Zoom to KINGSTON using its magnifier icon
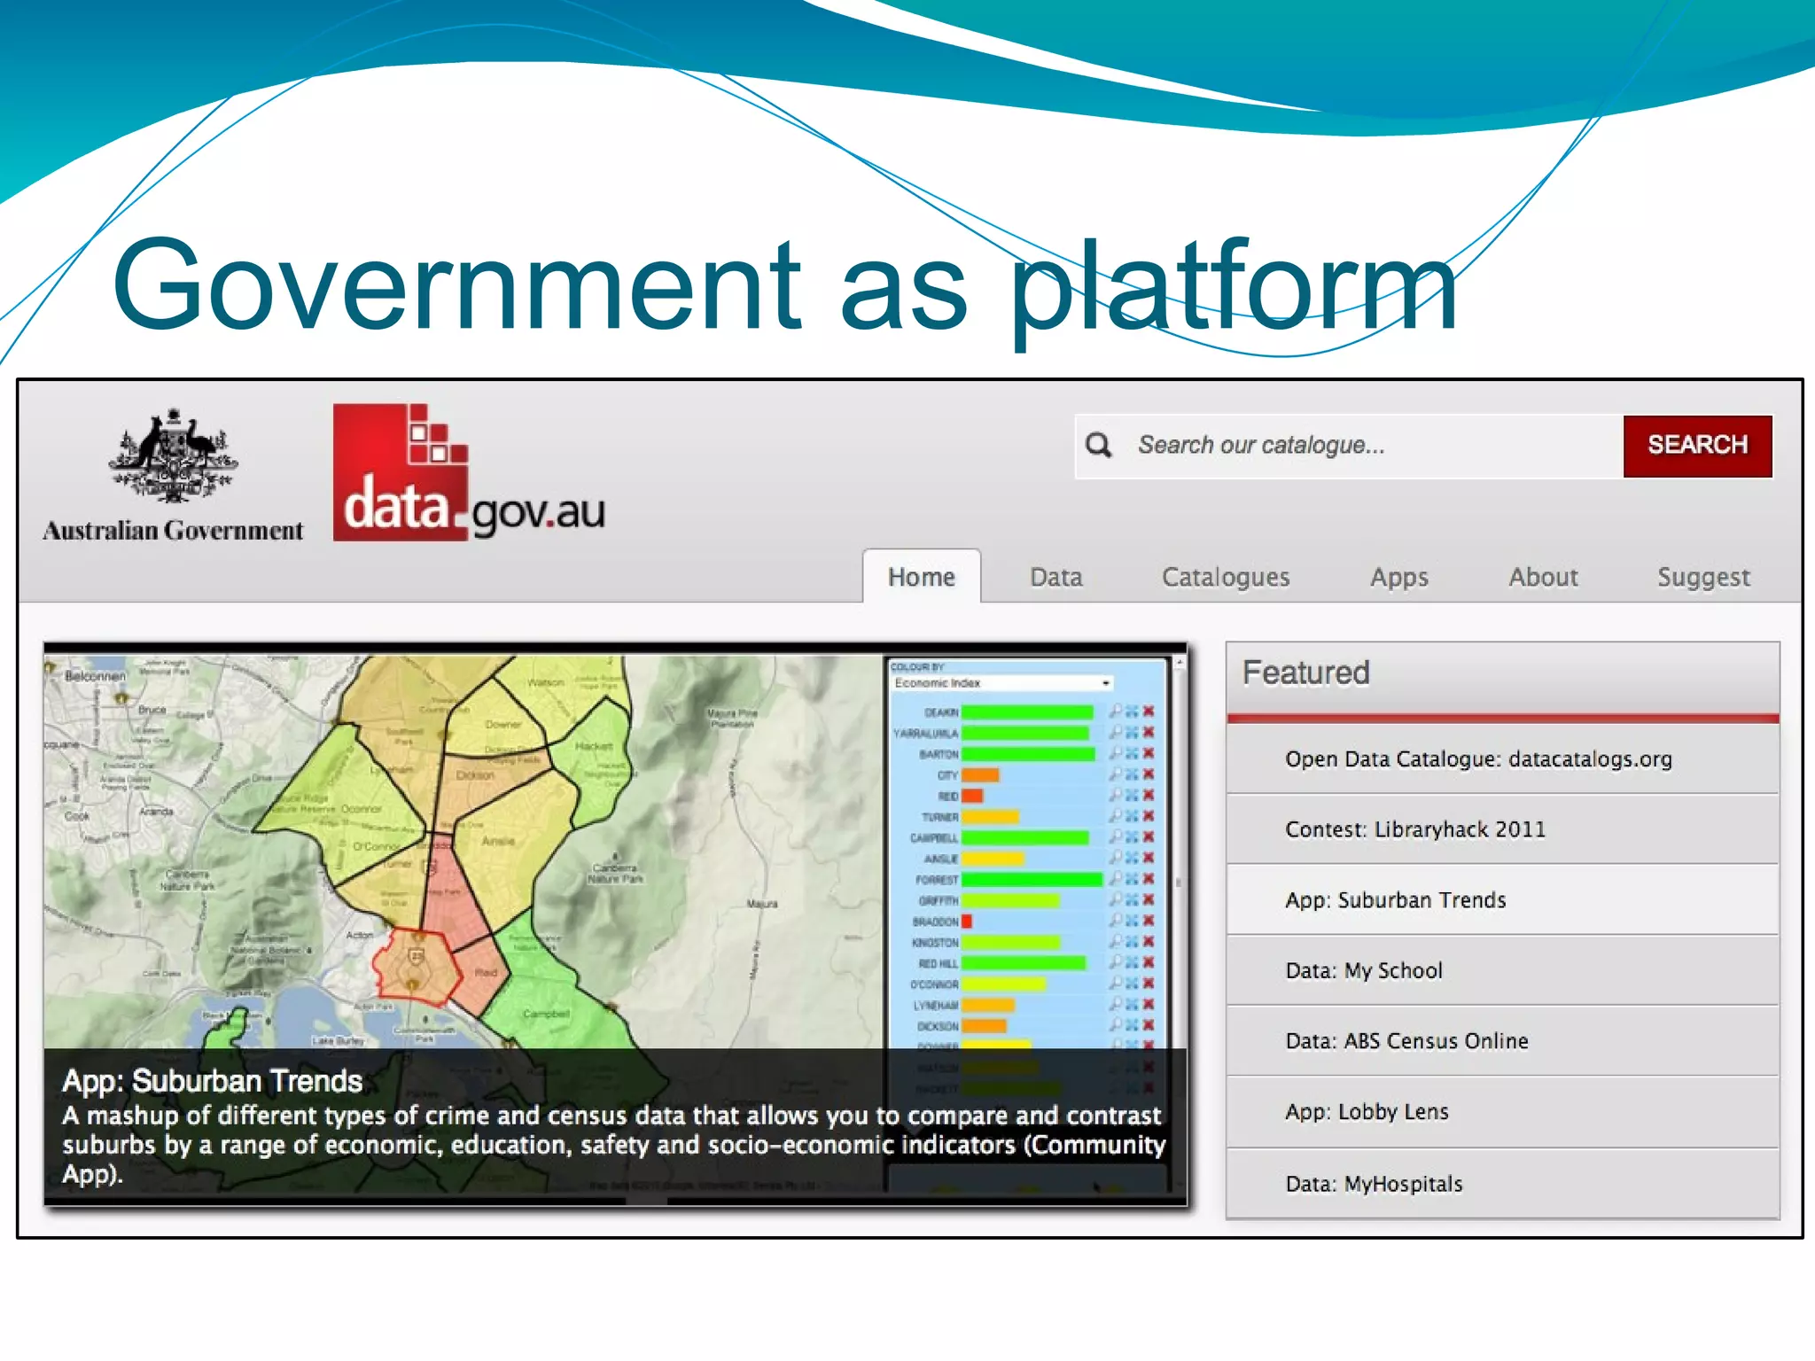The height and width of the screenshot is (1361, 1815). (1116, 941)
